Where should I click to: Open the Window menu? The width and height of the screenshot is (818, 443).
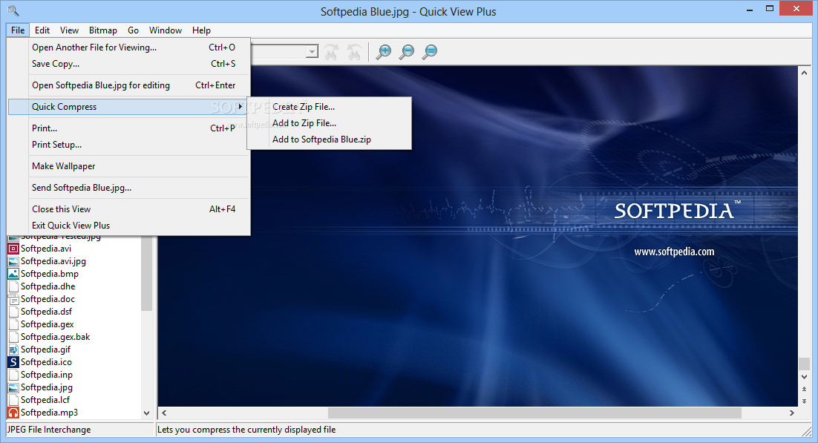point(166,30)
